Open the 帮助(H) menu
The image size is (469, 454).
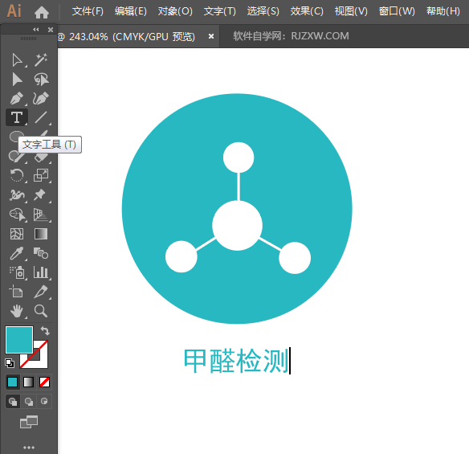point(443,11)
